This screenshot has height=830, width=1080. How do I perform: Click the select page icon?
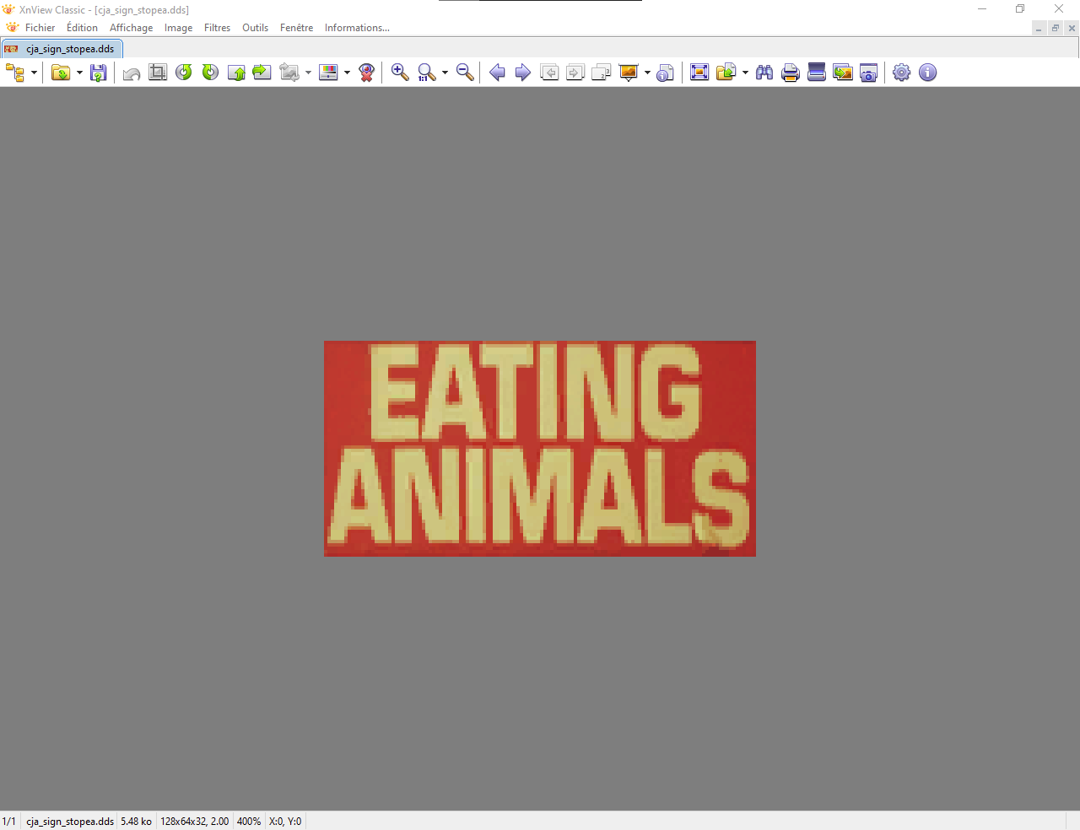point(602,73)
